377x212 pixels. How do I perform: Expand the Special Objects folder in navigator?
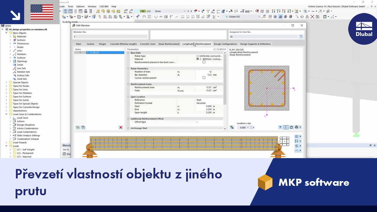pos(6,82)
